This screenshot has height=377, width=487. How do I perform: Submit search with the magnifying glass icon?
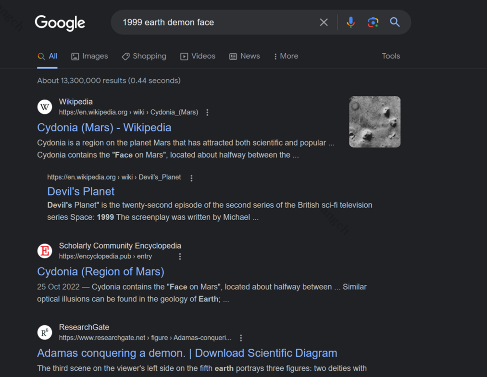tap(395, 22)
